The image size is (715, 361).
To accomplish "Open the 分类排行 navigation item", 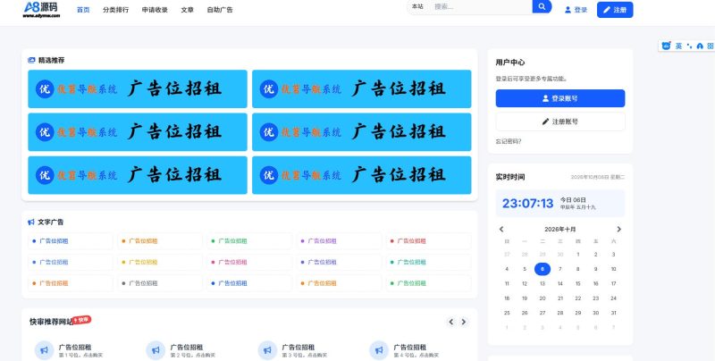I will pyautogui.click(x=116, y=10).
